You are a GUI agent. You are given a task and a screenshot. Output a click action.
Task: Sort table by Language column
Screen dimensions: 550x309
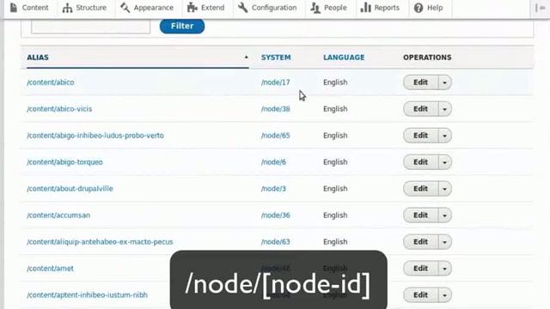tap(344, 58)
